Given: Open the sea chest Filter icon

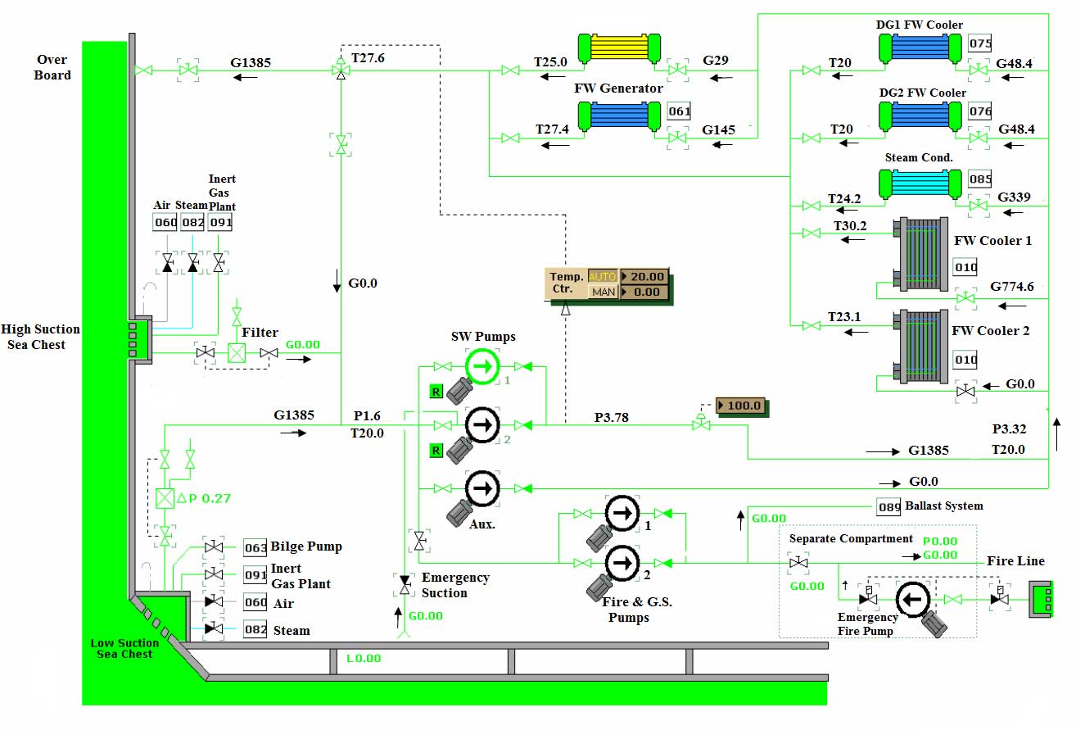Looking at the screenshot, I should click(237, 353).
